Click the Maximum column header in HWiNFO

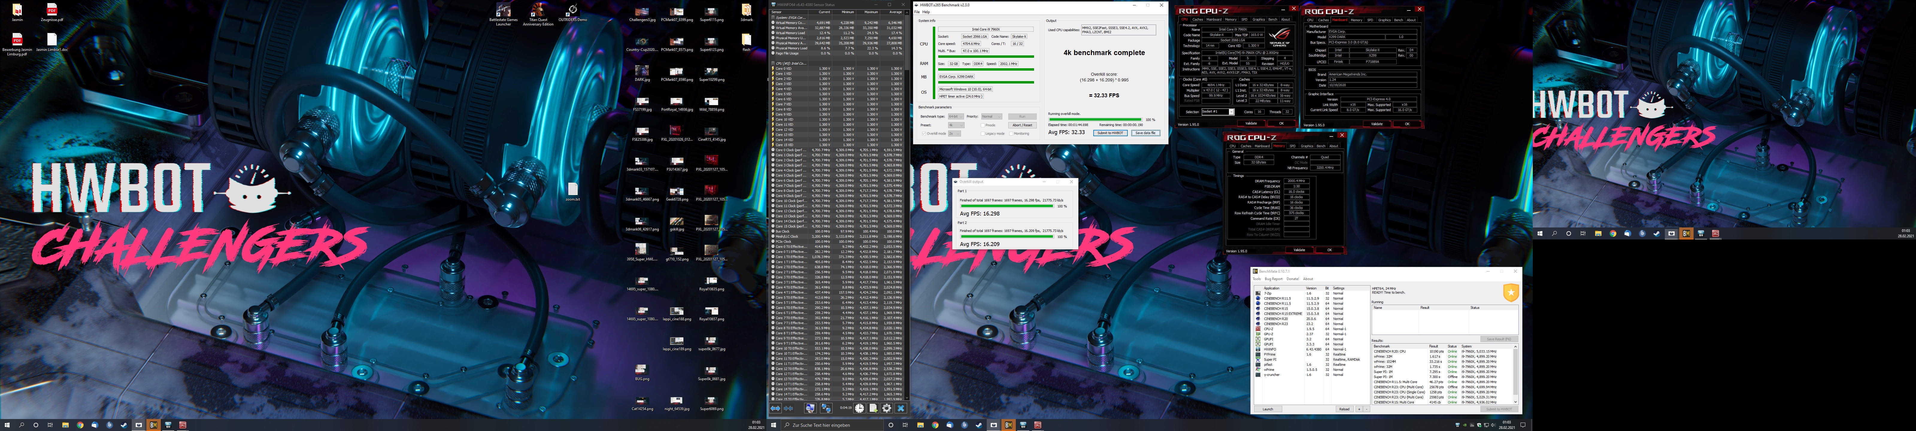[868, 12]
